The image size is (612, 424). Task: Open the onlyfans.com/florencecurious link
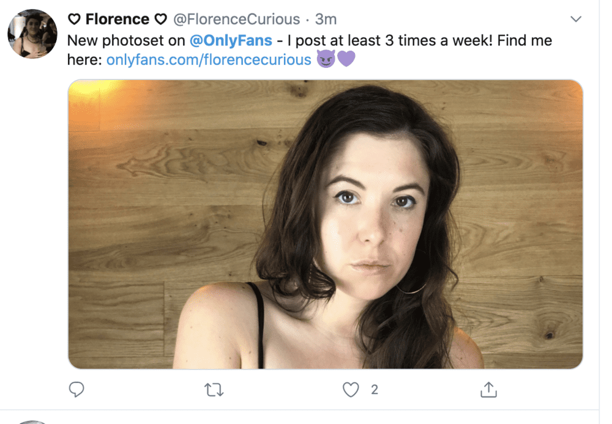pyautogui.click(x=209, y=60)
